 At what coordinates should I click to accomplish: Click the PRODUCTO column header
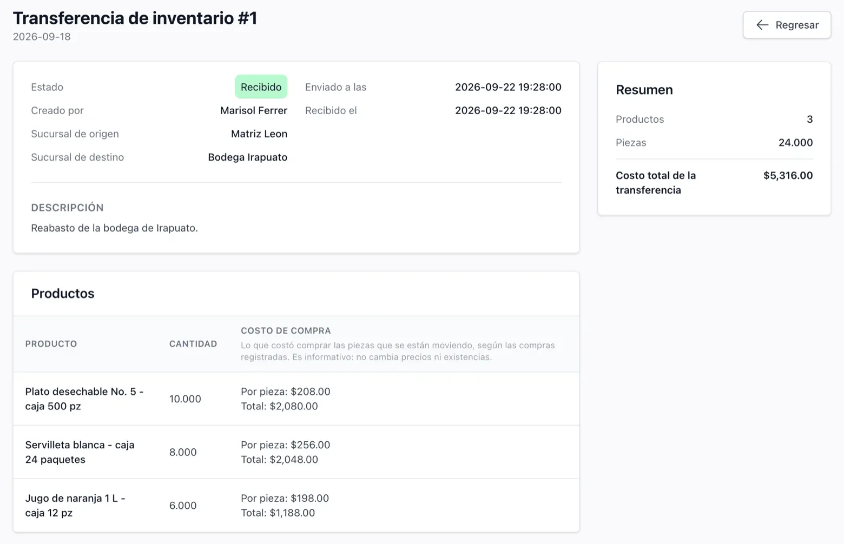click(x=51, y=344)
